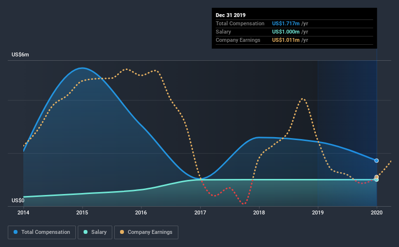
Task: Click the orange earnings marker at 2020
Action: (x=377, y=176)
